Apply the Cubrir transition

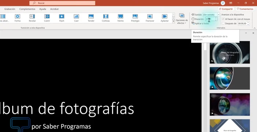point(47,18)
